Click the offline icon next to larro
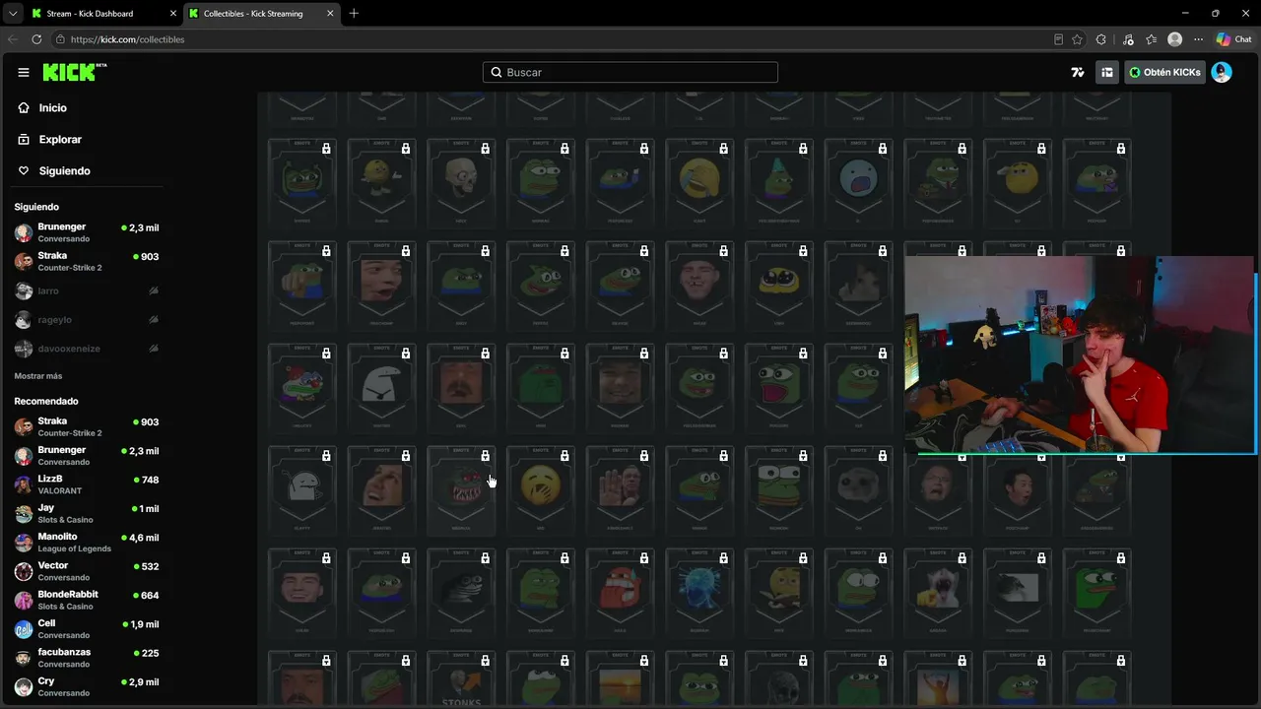The width and height of the screenshot is (1261, 709). click(153, 291)
